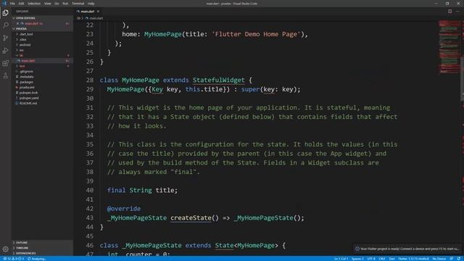Screen dimensions: 464x261
Task: Close main.dart in Open Editors list
Action: click(x=17, y=23)
